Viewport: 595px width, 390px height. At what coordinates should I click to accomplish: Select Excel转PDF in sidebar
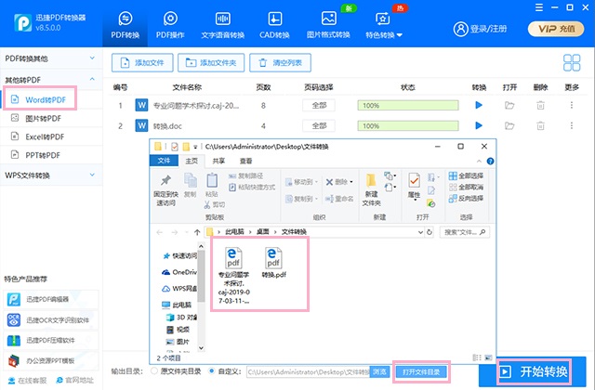click(45, 136)
